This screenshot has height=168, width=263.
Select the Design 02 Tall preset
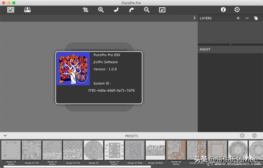[73, 150]
